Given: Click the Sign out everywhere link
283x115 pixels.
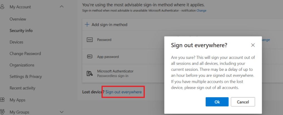Looking at the screenshot, I should point(124,92).
